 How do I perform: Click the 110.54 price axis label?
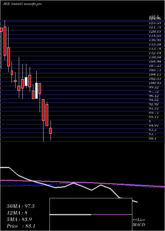[155, 57]
